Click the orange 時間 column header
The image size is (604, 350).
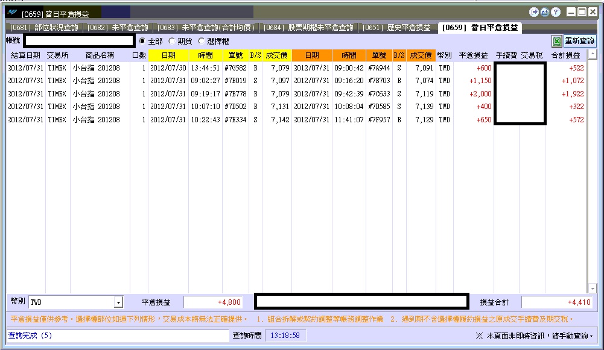click(x=349, y=55)
